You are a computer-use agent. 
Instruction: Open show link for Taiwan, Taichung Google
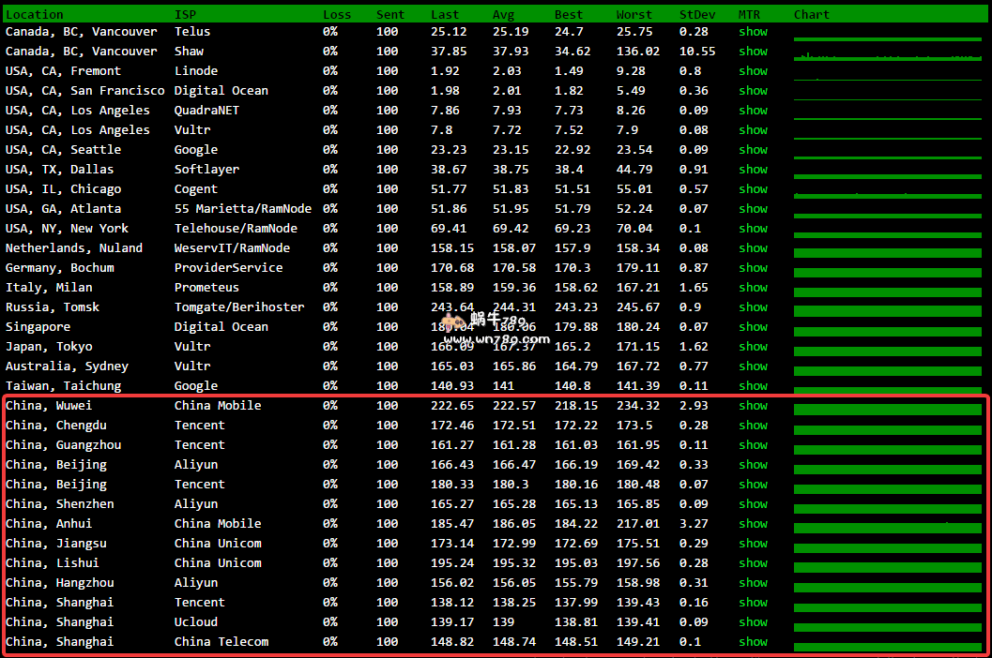[x=753, y=385]
